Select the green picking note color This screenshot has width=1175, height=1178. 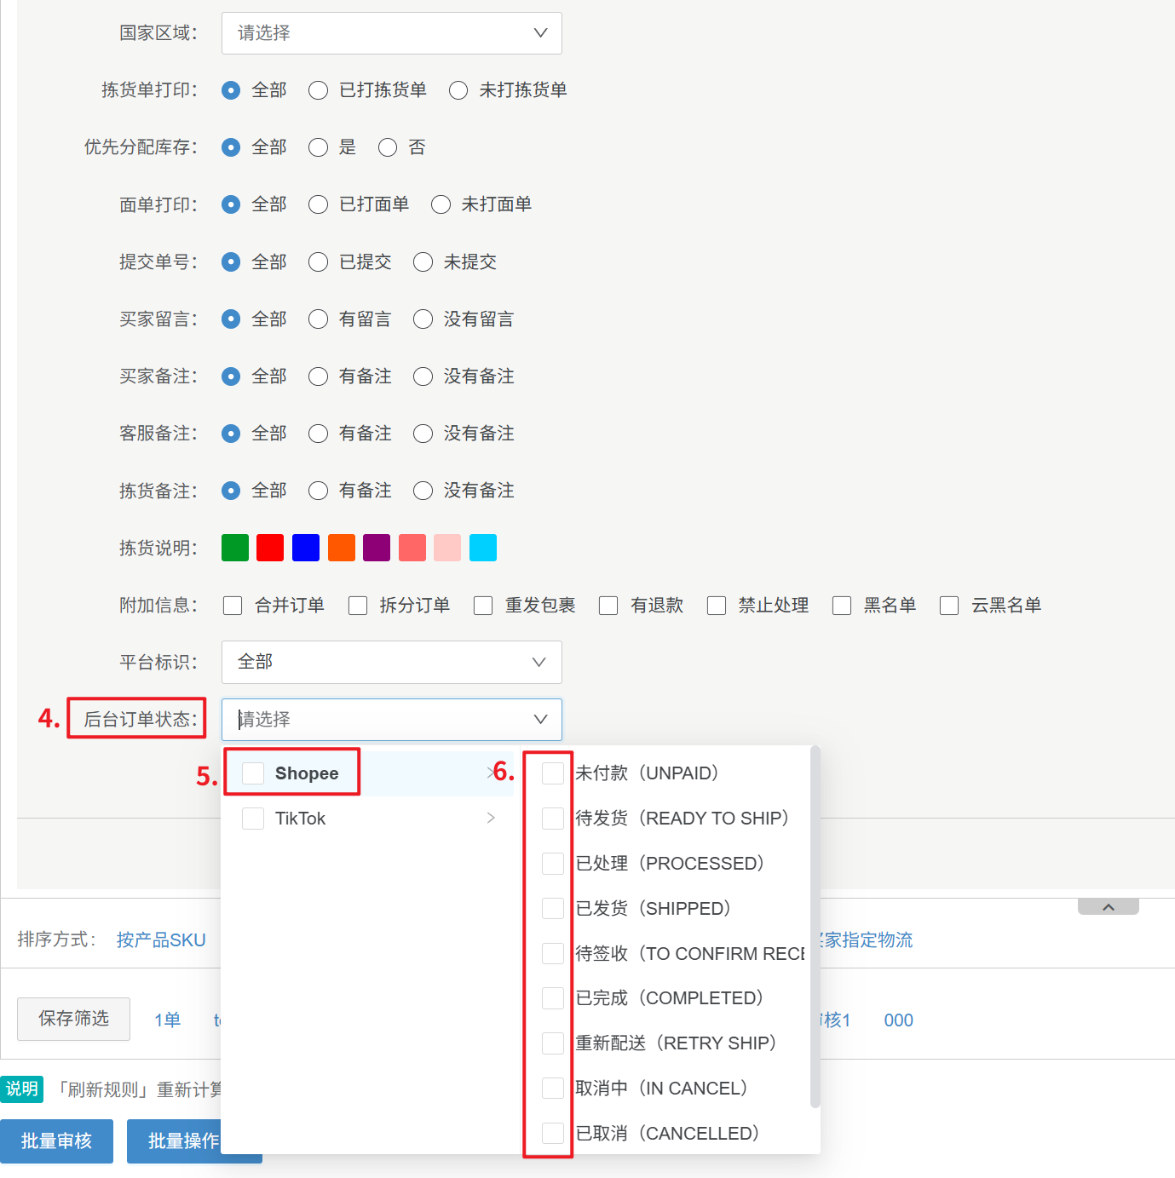[235, 548]
